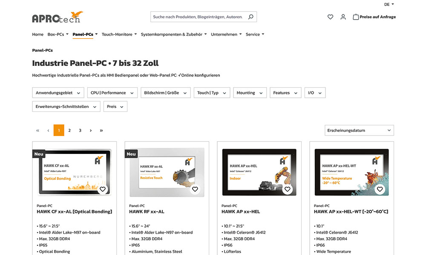The image size is (426, 255).
Task: Select page 3 of the product list
Action: click(80, 130)
